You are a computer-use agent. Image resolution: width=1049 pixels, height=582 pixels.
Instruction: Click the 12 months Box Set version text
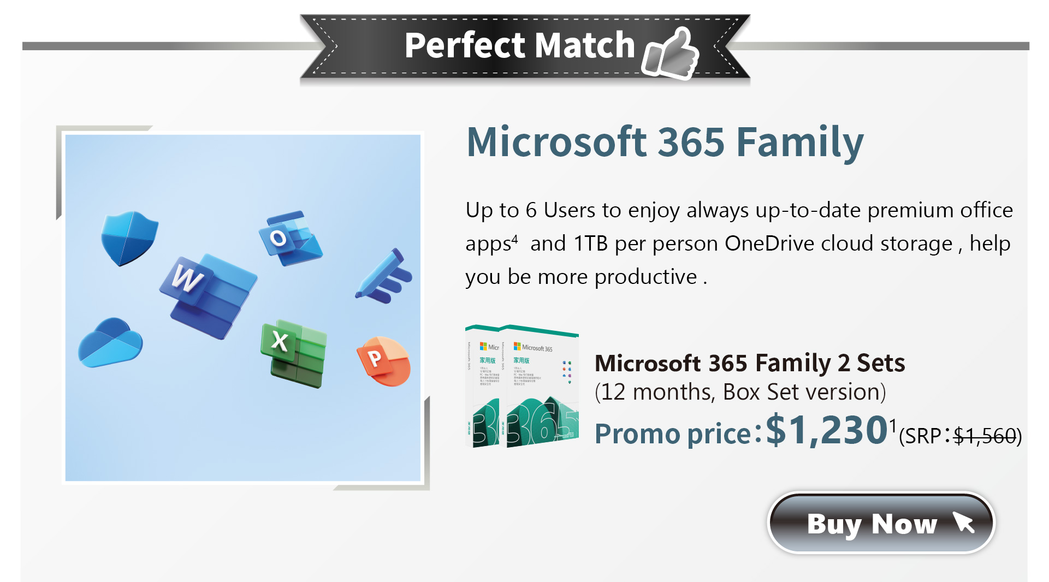pyautogui.click(x=740, y=392)
